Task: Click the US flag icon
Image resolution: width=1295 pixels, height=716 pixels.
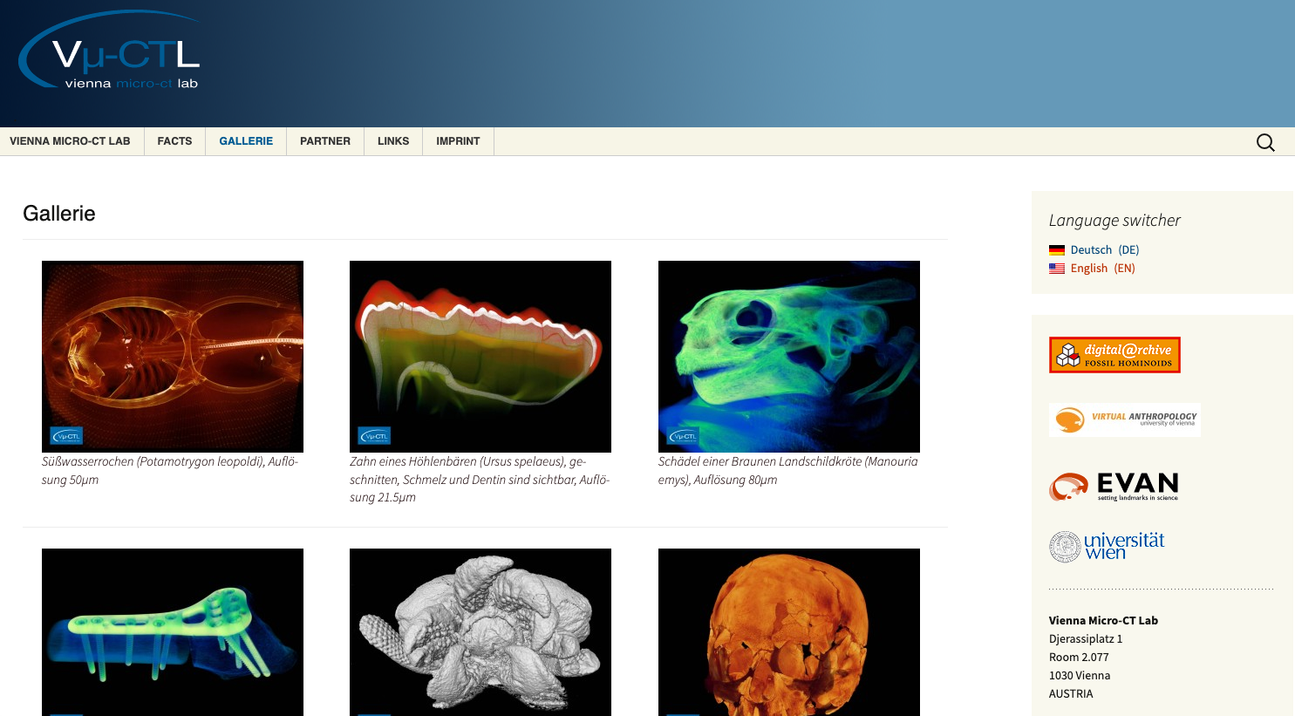Action: (1057, 269)
